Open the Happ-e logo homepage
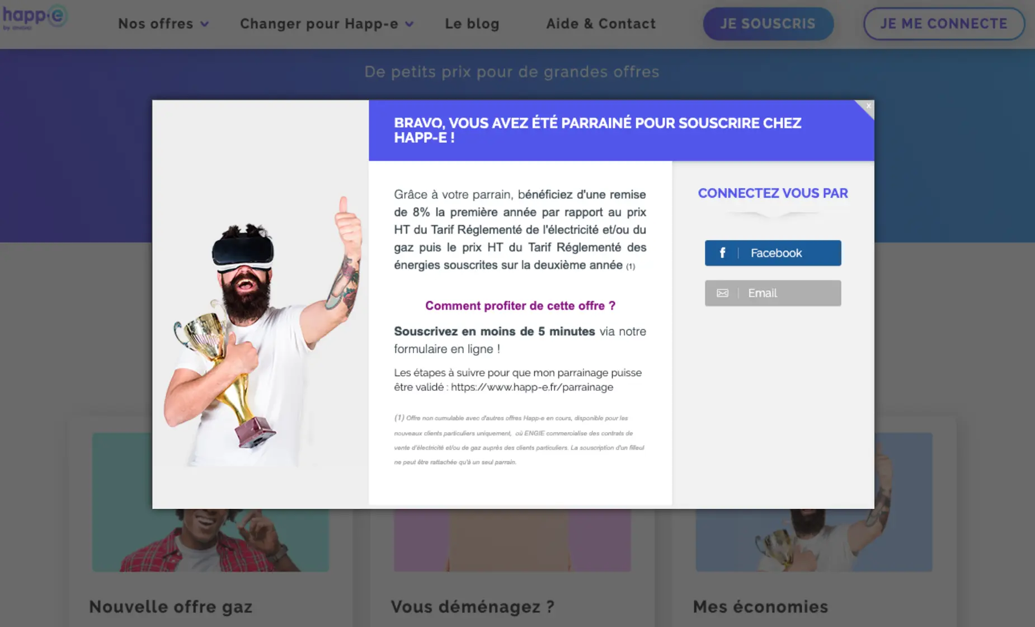 pyautogui.click(x=35, y=17)
